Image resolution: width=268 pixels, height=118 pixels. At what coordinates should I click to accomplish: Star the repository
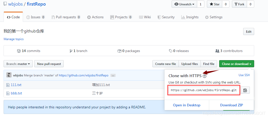(x=215, y=4)
